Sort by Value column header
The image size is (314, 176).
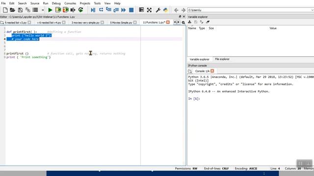pyautogui.click(x=273, y=28)
